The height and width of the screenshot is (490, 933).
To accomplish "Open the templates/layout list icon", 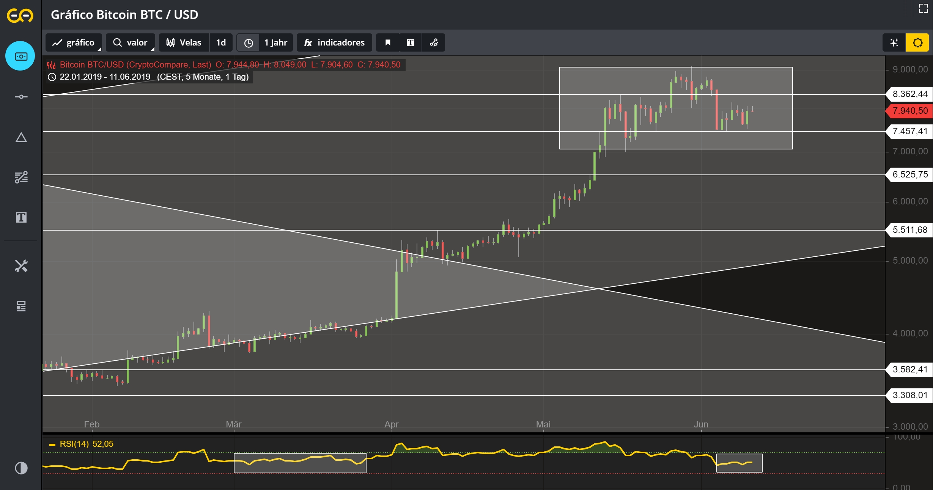I will [x=21, y=306].
